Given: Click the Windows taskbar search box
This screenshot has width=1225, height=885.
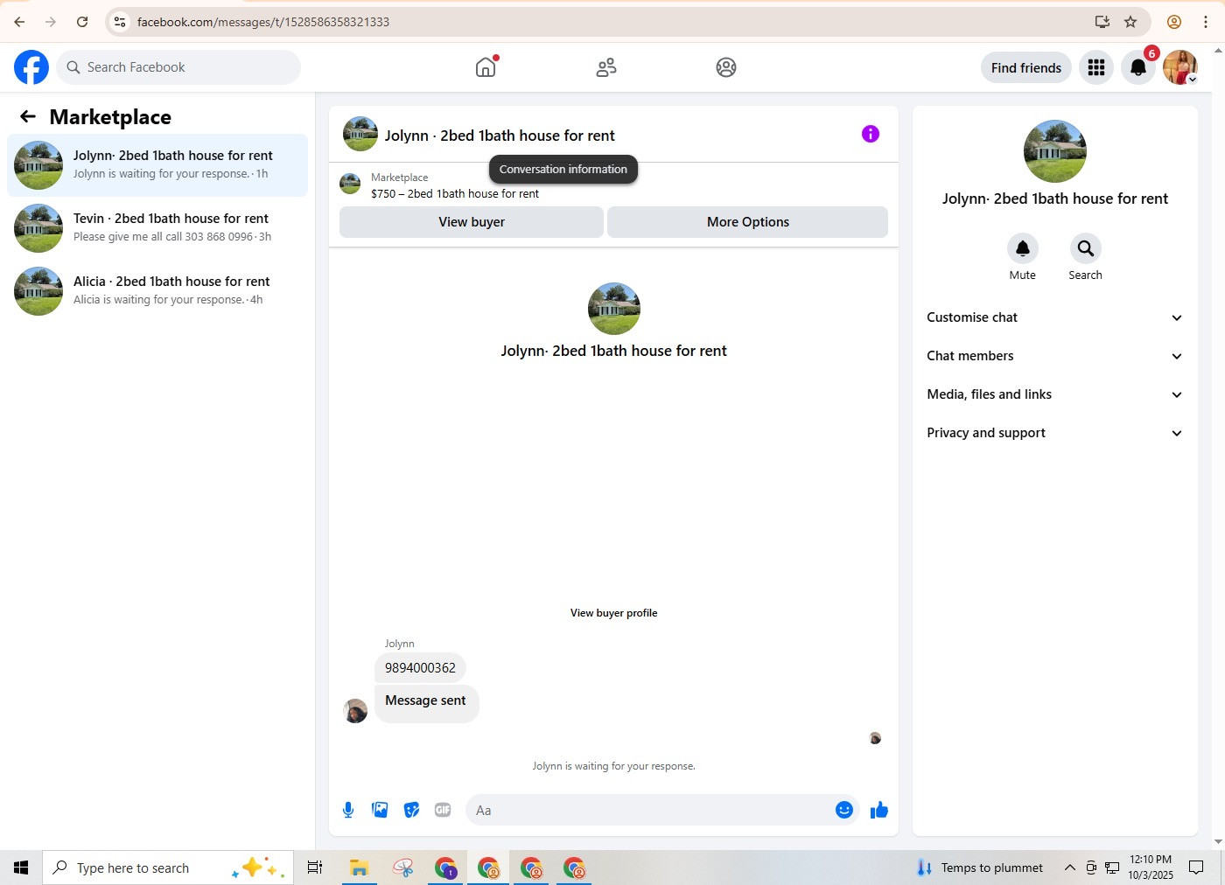Looking at the screenshot, I should point(168,868).
